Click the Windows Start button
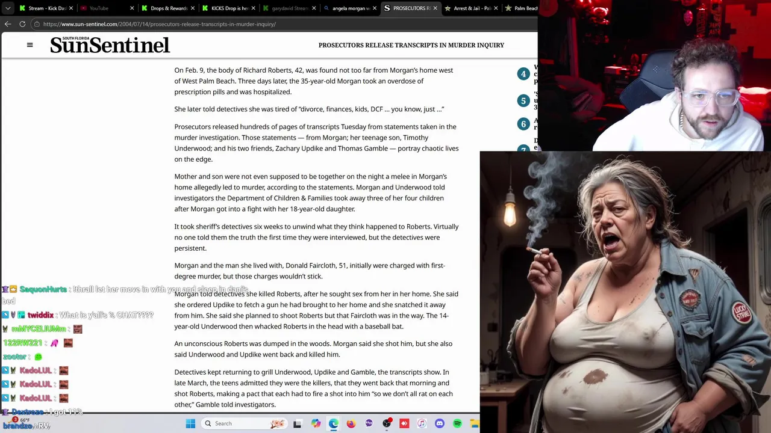 click(x=190, y=423)
